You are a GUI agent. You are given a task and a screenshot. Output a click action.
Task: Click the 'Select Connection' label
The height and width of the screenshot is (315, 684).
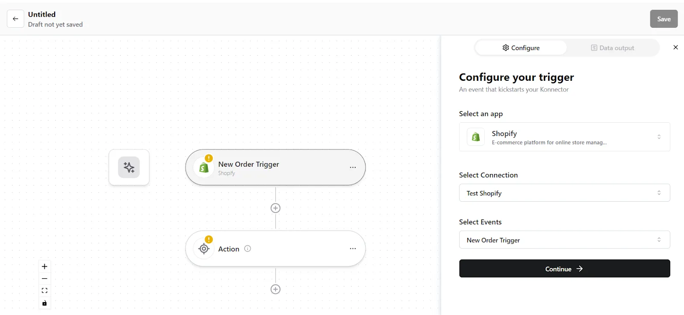pyautogui.click(x=488, y=175)
